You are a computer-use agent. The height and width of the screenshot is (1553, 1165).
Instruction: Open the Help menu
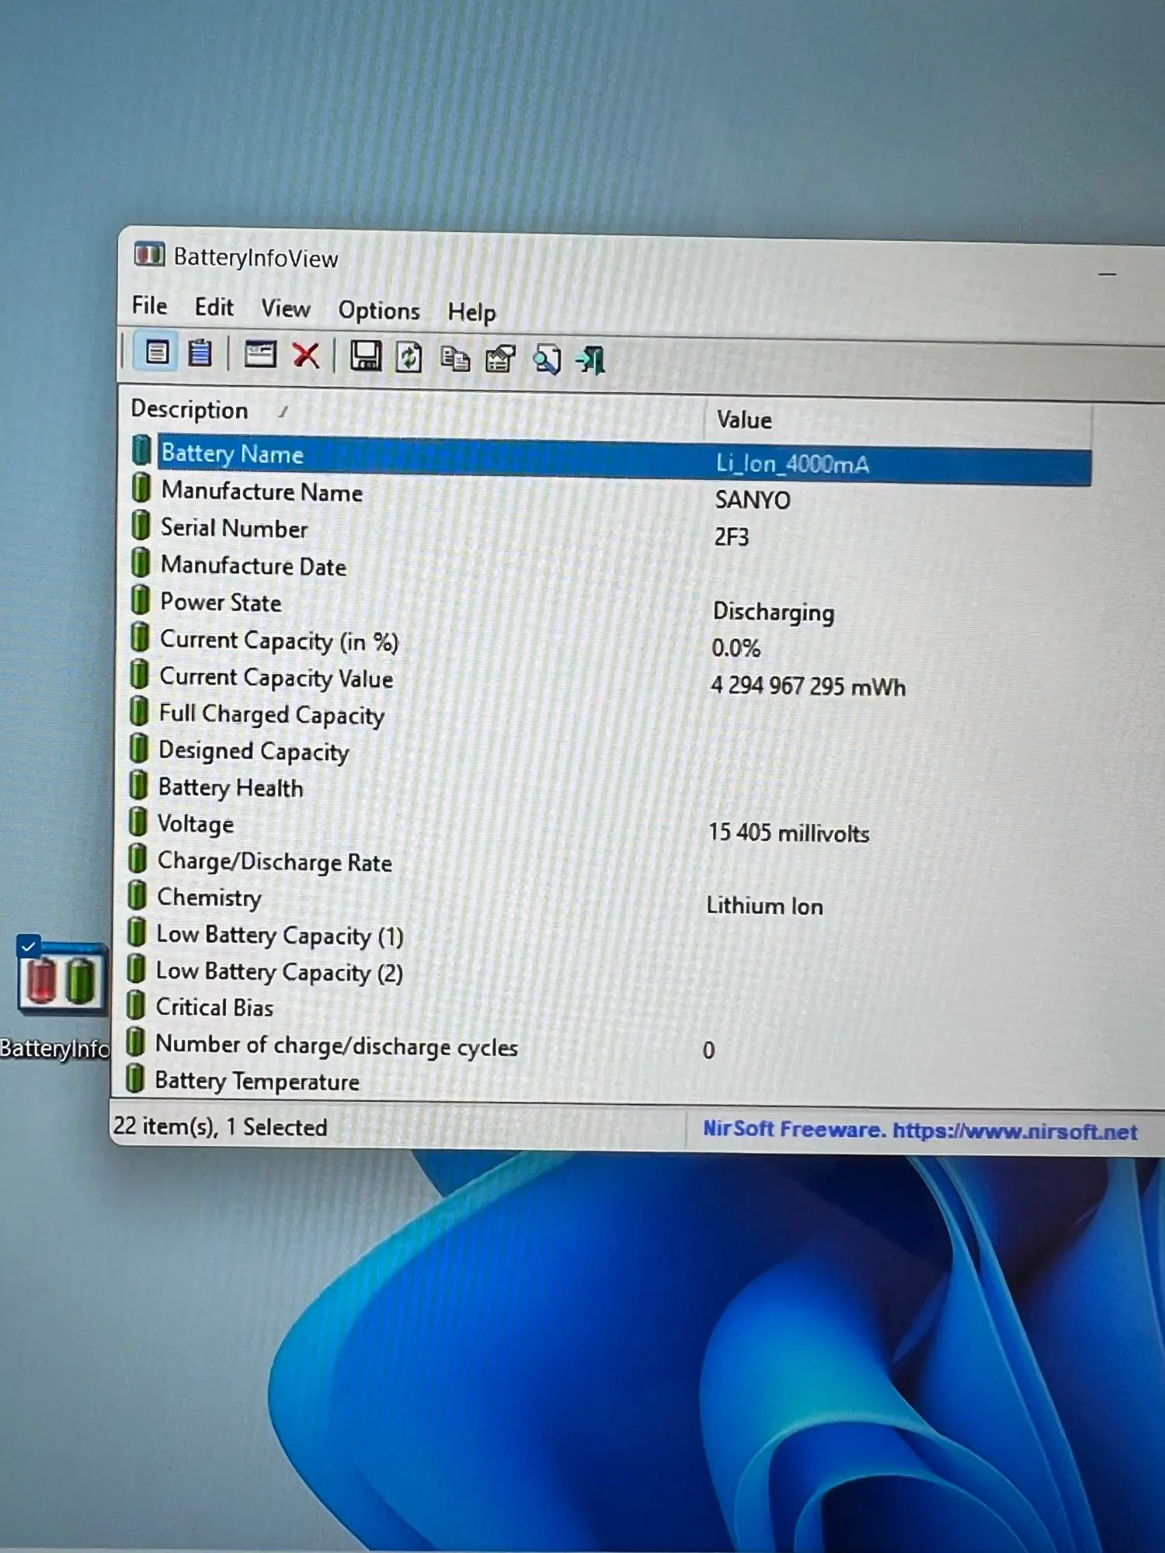(471, 313)
